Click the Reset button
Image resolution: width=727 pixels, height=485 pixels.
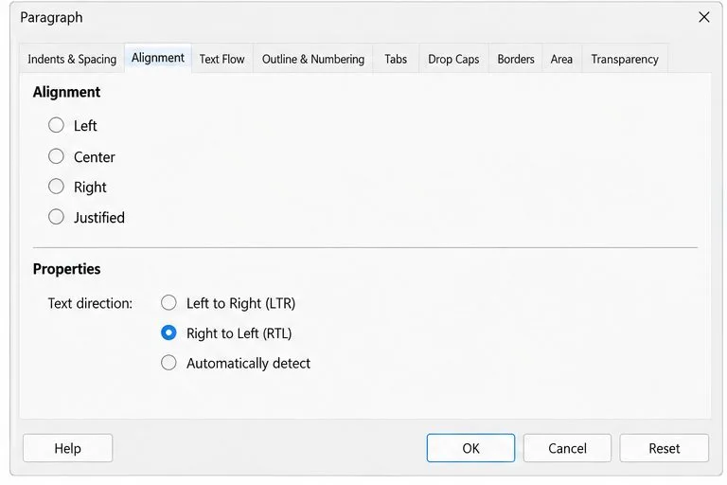click(x=664, y=448)
